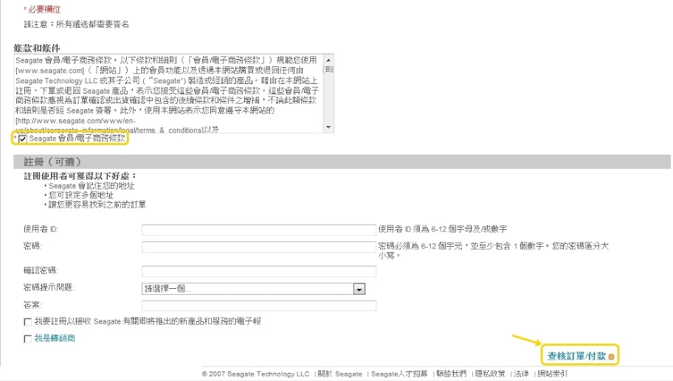Click the 答案 field label
673x381 pixels.
coord(32,305)
